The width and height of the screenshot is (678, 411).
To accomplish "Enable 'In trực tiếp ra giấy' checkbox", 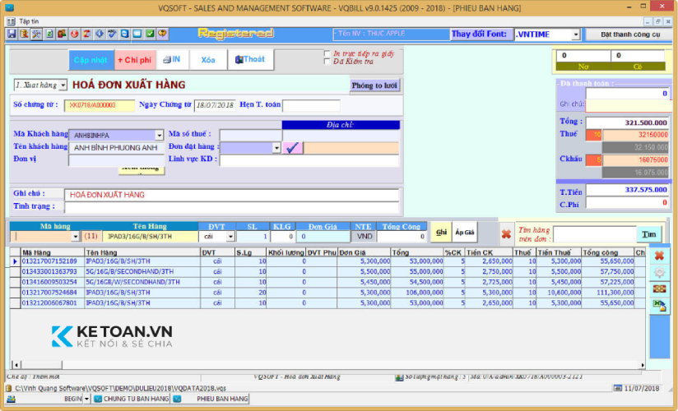I will [327, 53].
